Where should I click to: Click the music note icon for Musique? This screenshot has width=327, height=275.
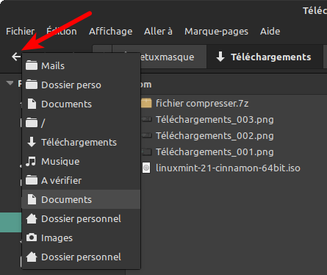tap(32, 161)
